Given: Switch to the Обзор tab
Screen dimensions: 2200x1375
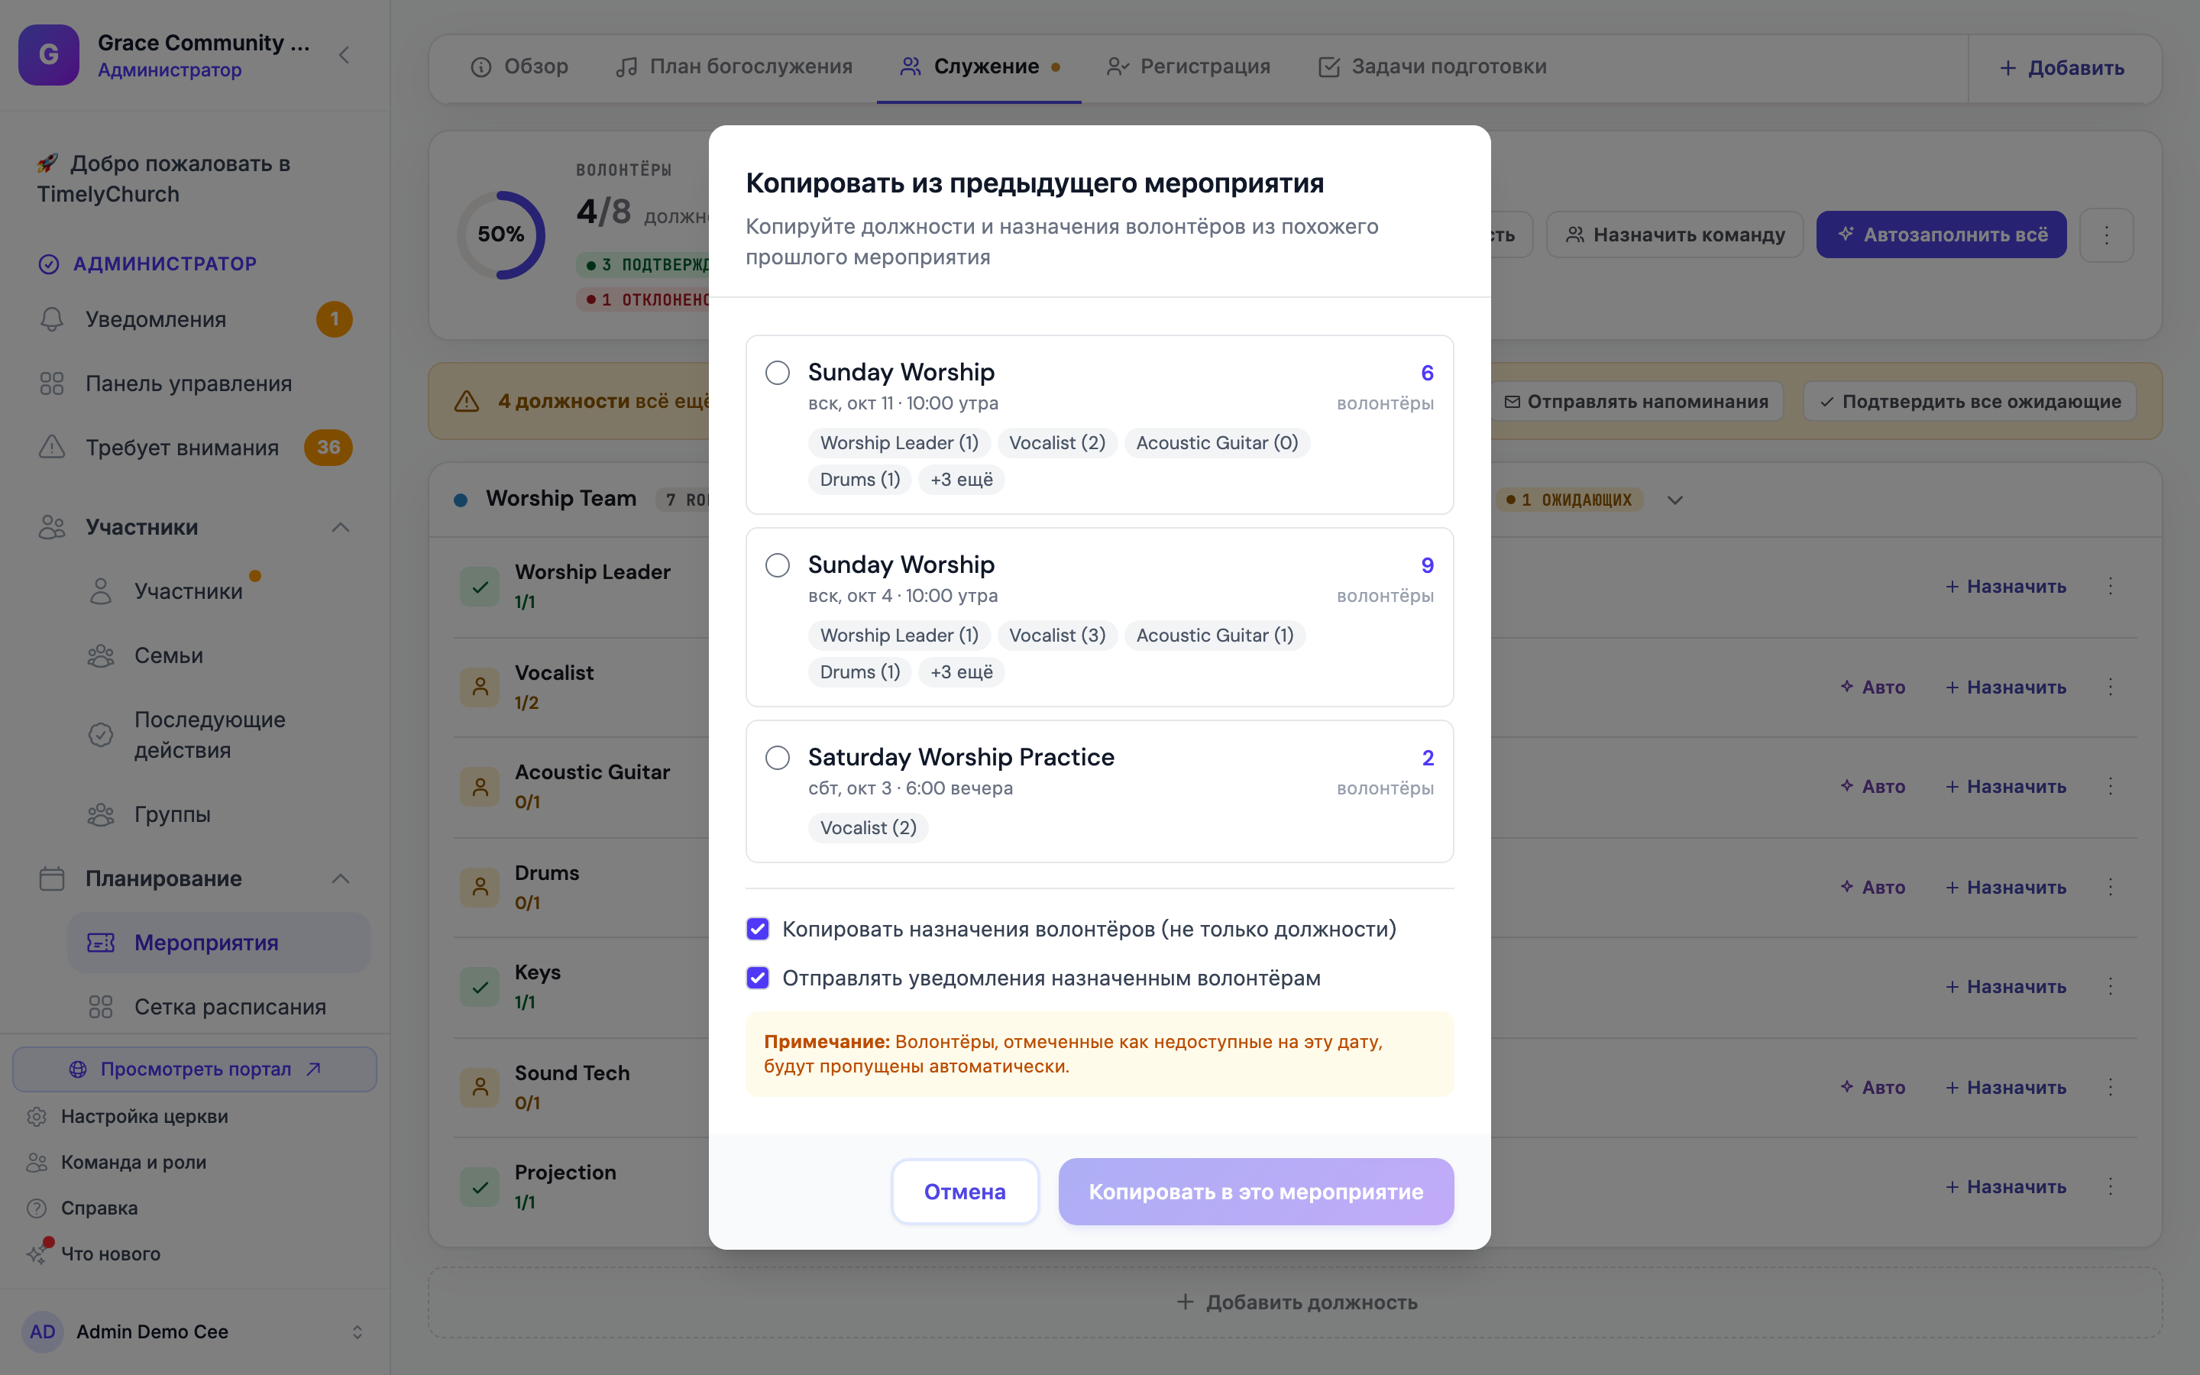Looking at the screenshot, I should 519,66.
